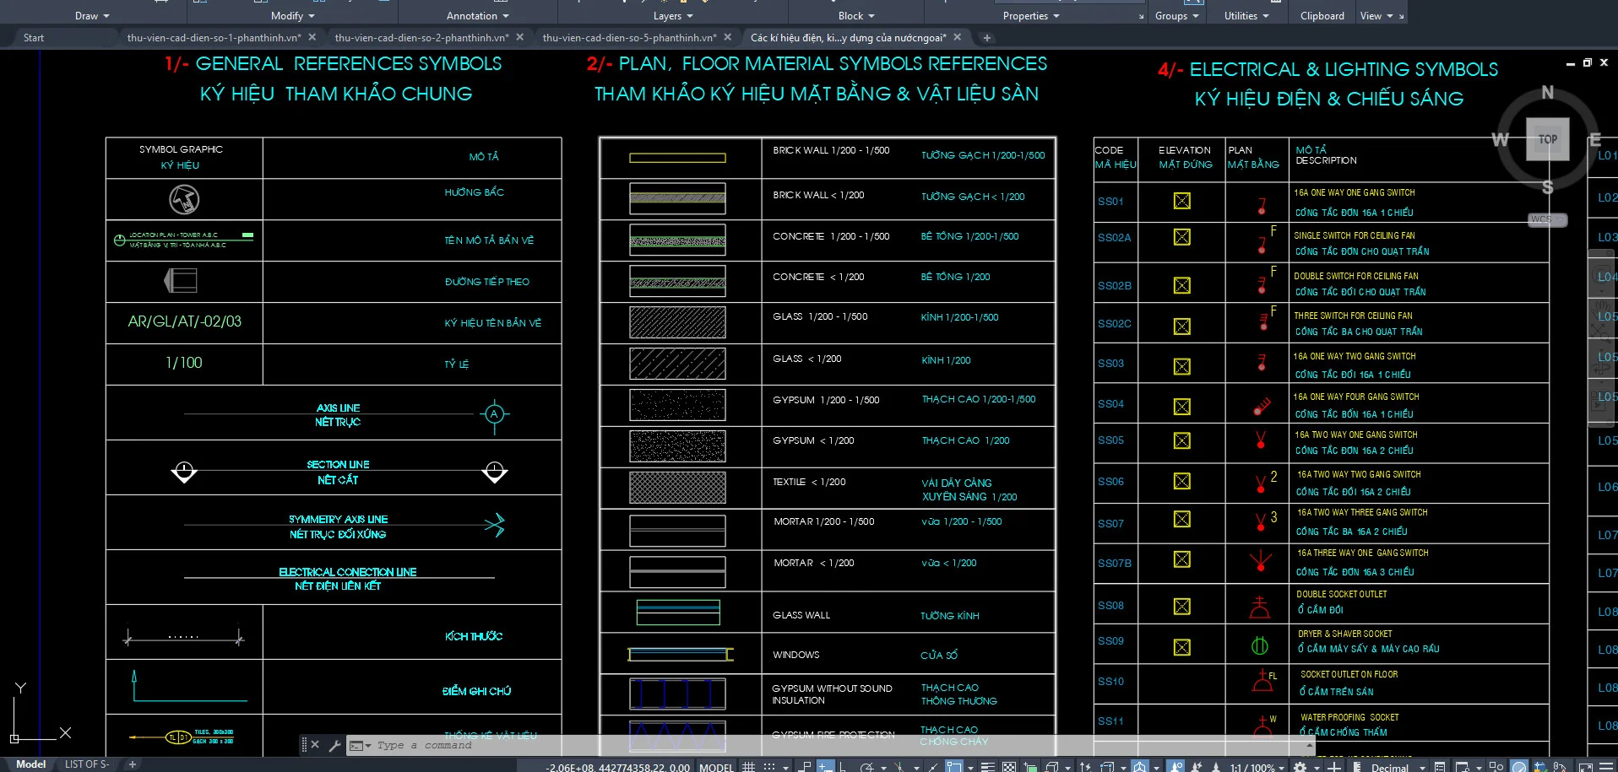Expand the Block ribbon panel
Screen dimensions: 1618x772
[856, 16]
